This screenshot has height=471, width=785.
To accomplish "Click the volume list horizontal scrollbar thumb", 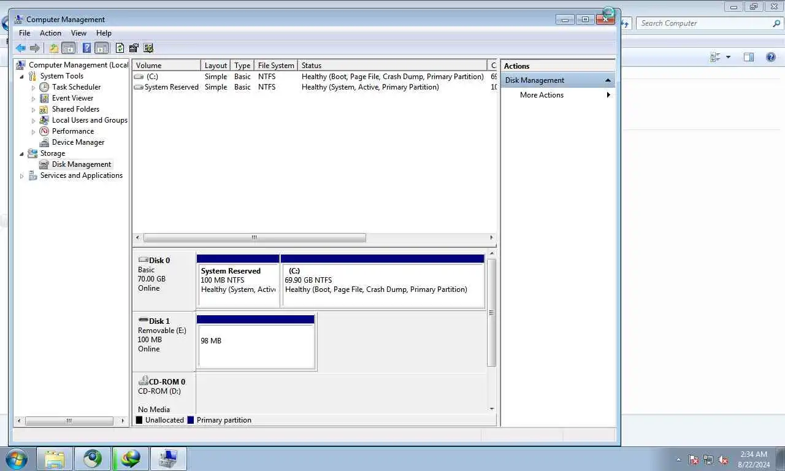I will coord(255,237).
